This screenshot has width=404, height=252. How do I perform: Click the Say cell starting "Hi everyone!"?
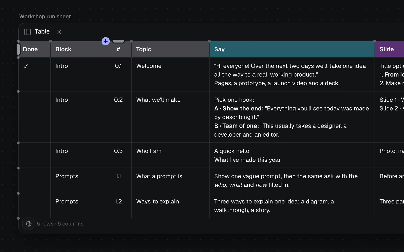click(292, 74)
